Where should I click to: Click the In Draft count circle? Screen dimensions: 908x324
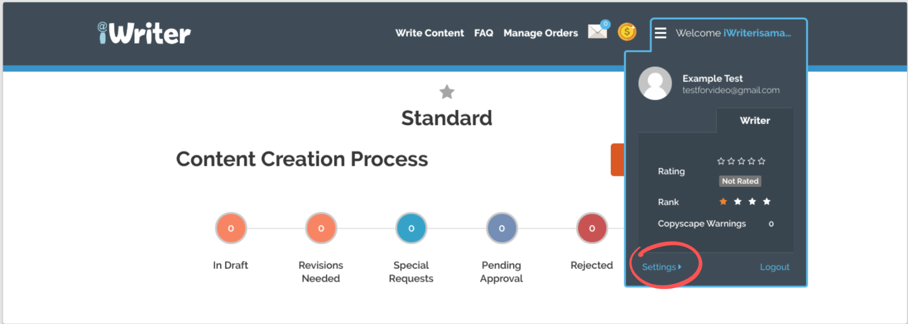pyautogui.click(x=231, y=228)
